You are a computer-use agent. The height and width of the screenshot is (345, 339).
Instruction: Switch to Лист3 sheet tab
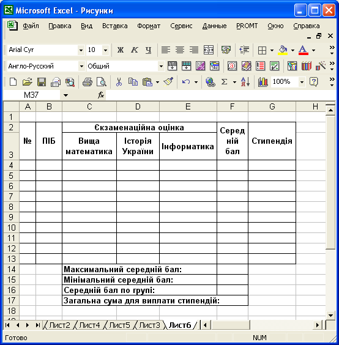(x=149, y=325)
